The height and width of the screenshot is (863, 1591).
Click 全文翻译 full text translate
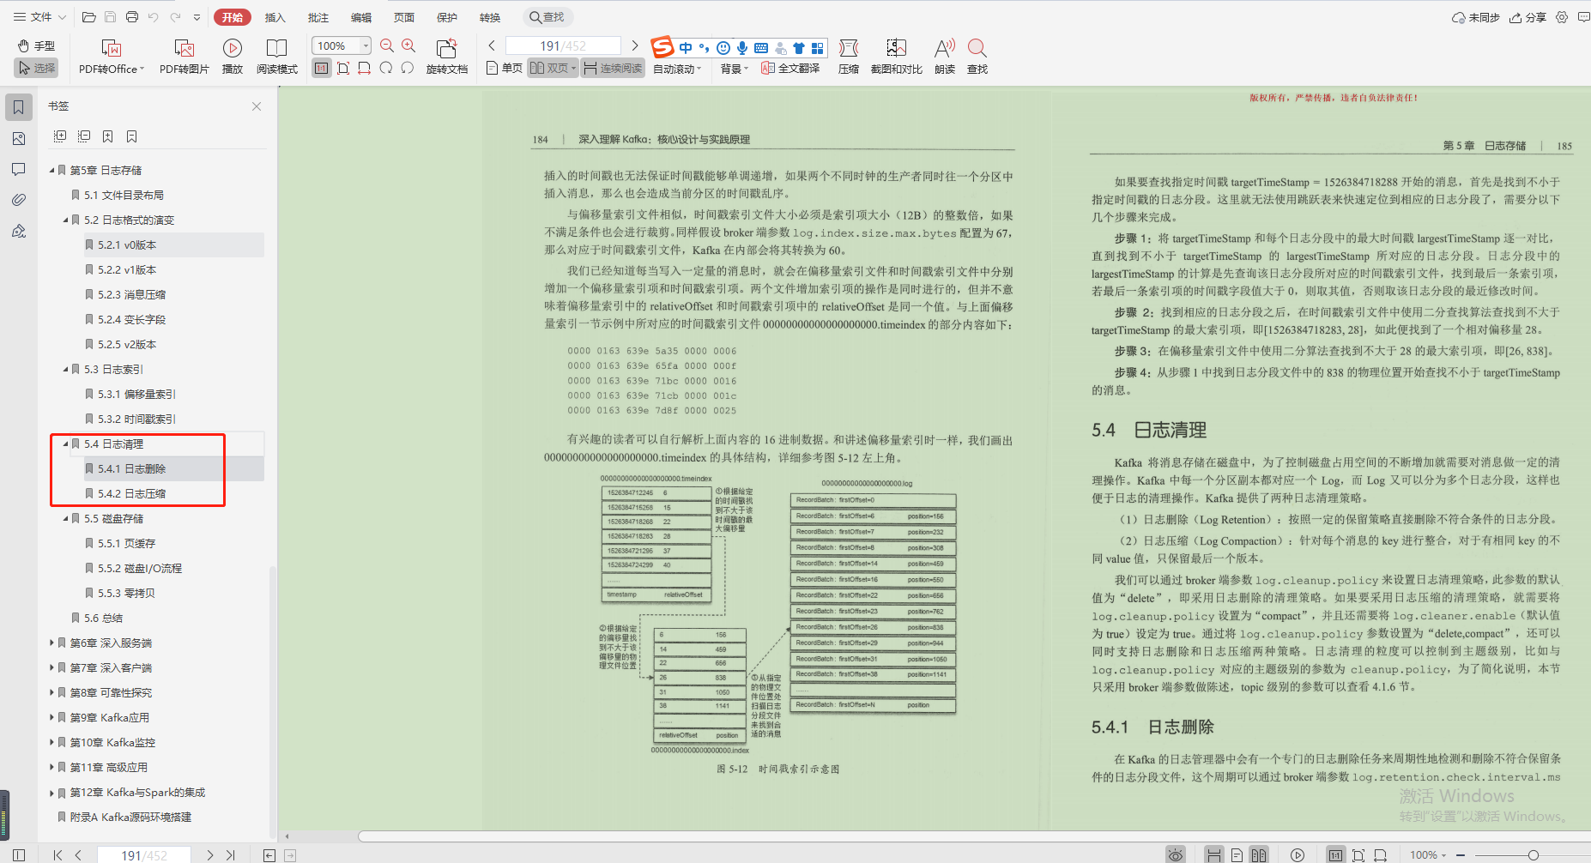point(790,68)
